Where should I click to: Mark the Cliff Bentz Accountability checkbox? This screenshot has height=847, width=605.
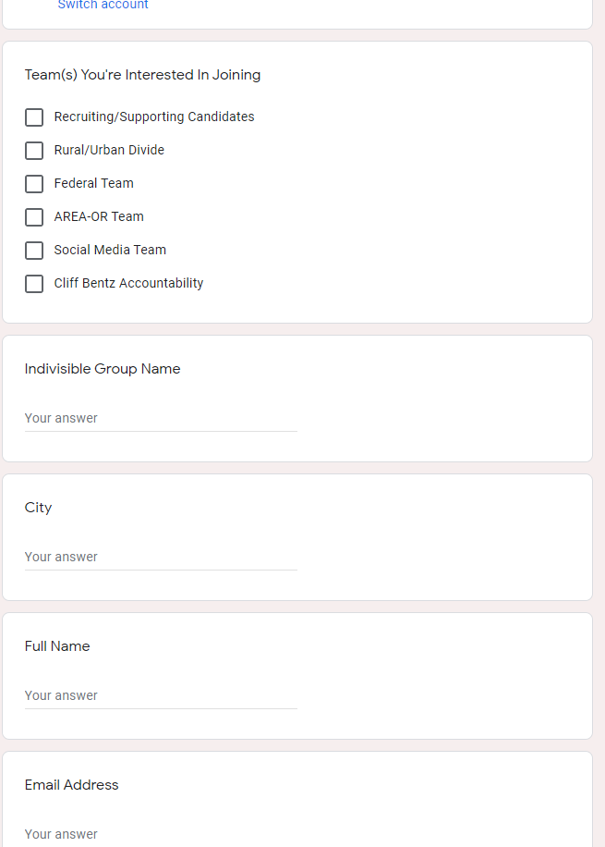click(34, 284)
